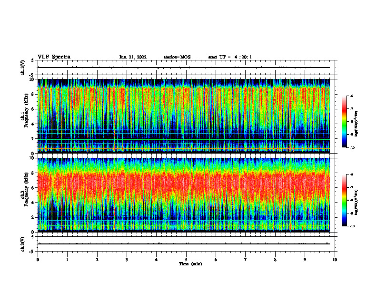Image resolution: width=377 pixels, height=291 pixels.
Task: Click time axis tick label "4"
Action: coord(157,260)
